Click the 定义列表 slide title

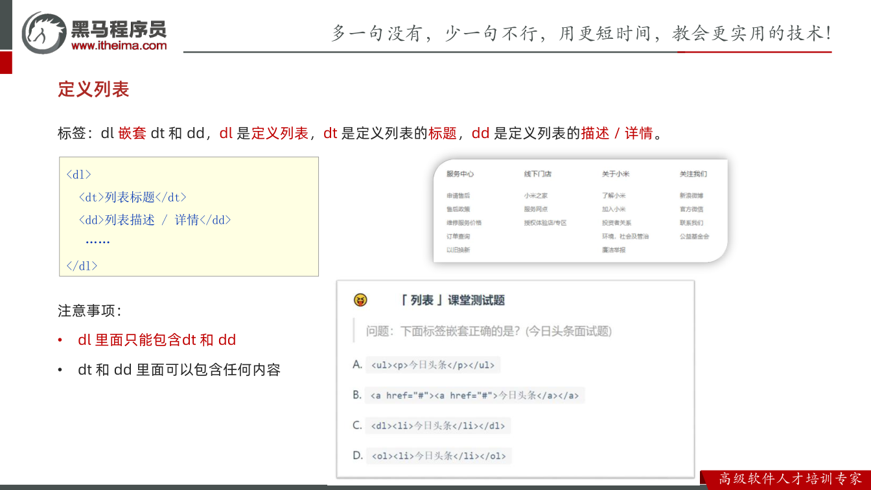(93, 89)
